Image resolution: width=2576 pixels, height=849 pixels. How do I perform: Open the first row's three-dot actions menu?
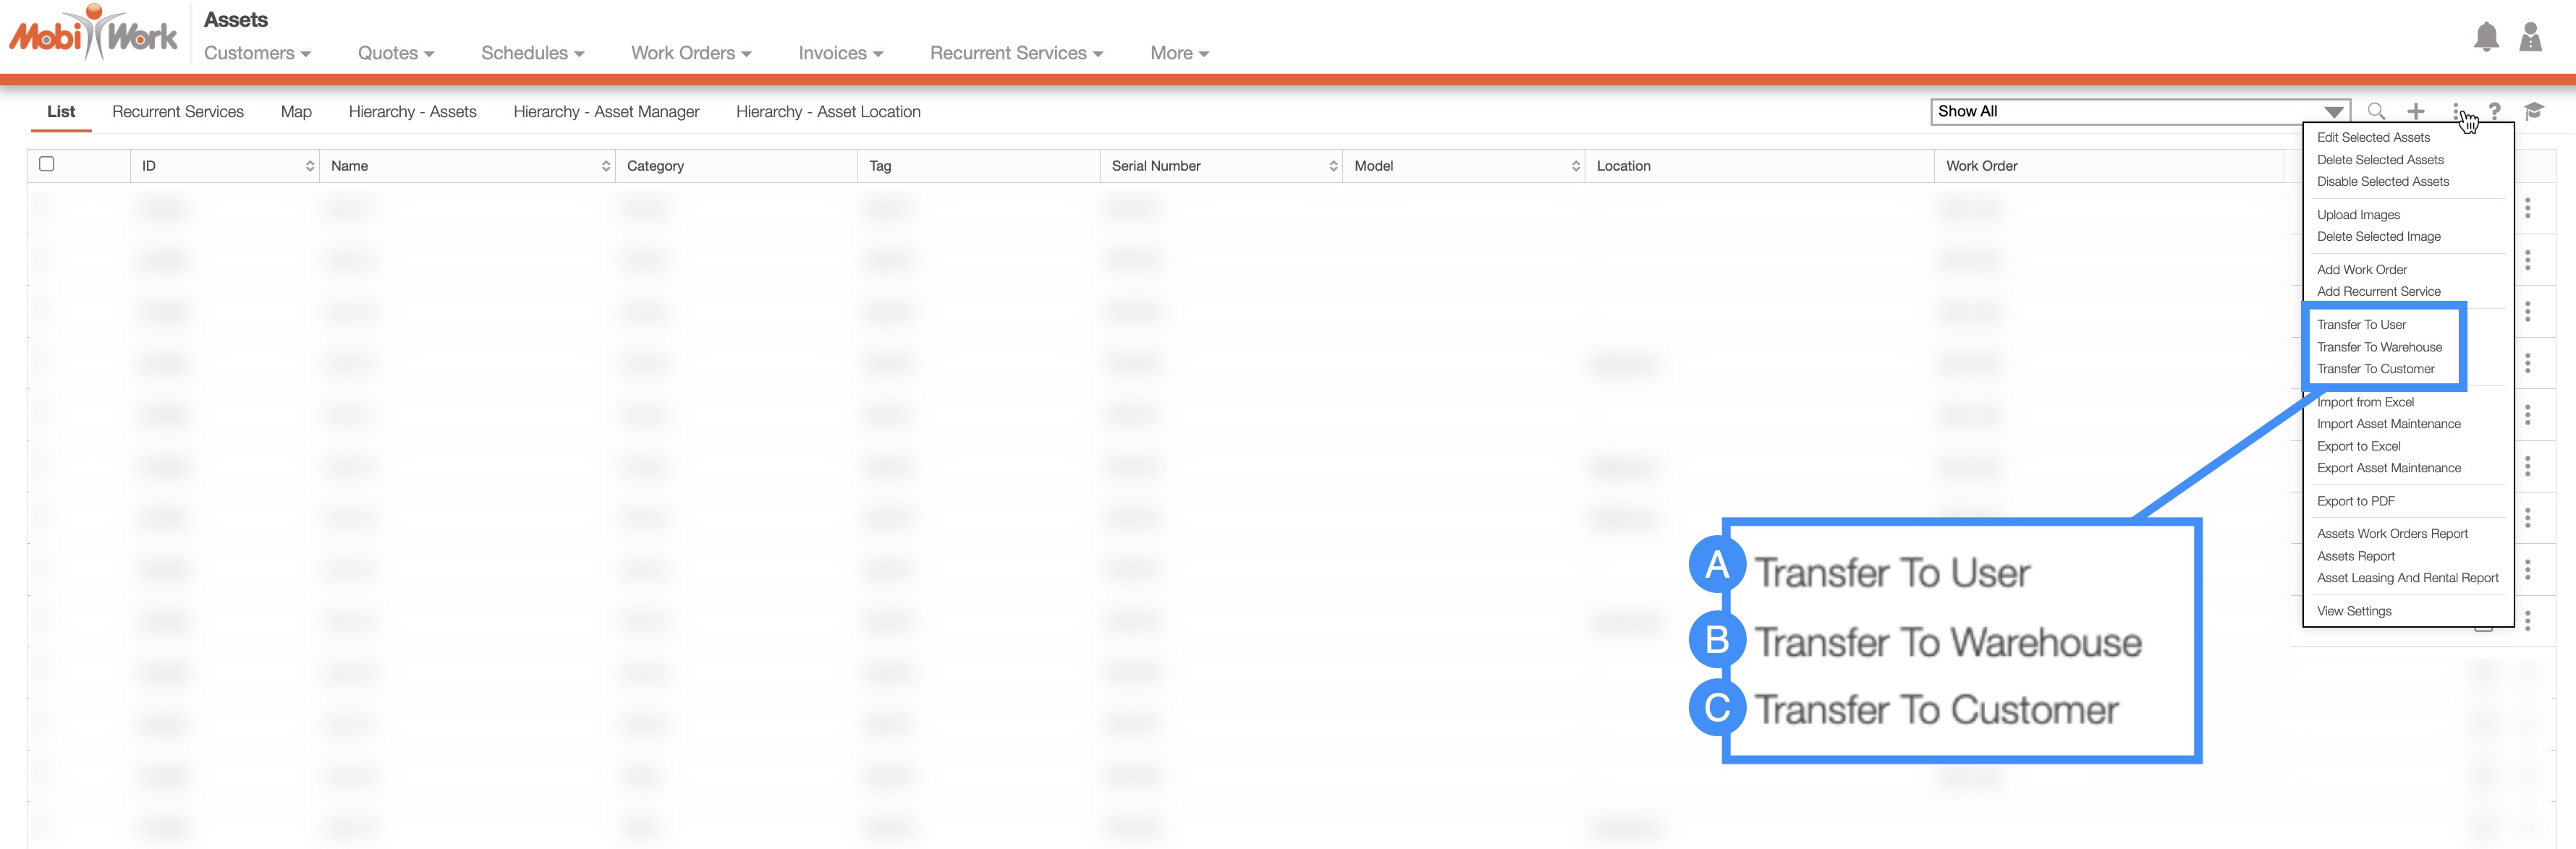pyautogui.click(x=2527, y=209)
